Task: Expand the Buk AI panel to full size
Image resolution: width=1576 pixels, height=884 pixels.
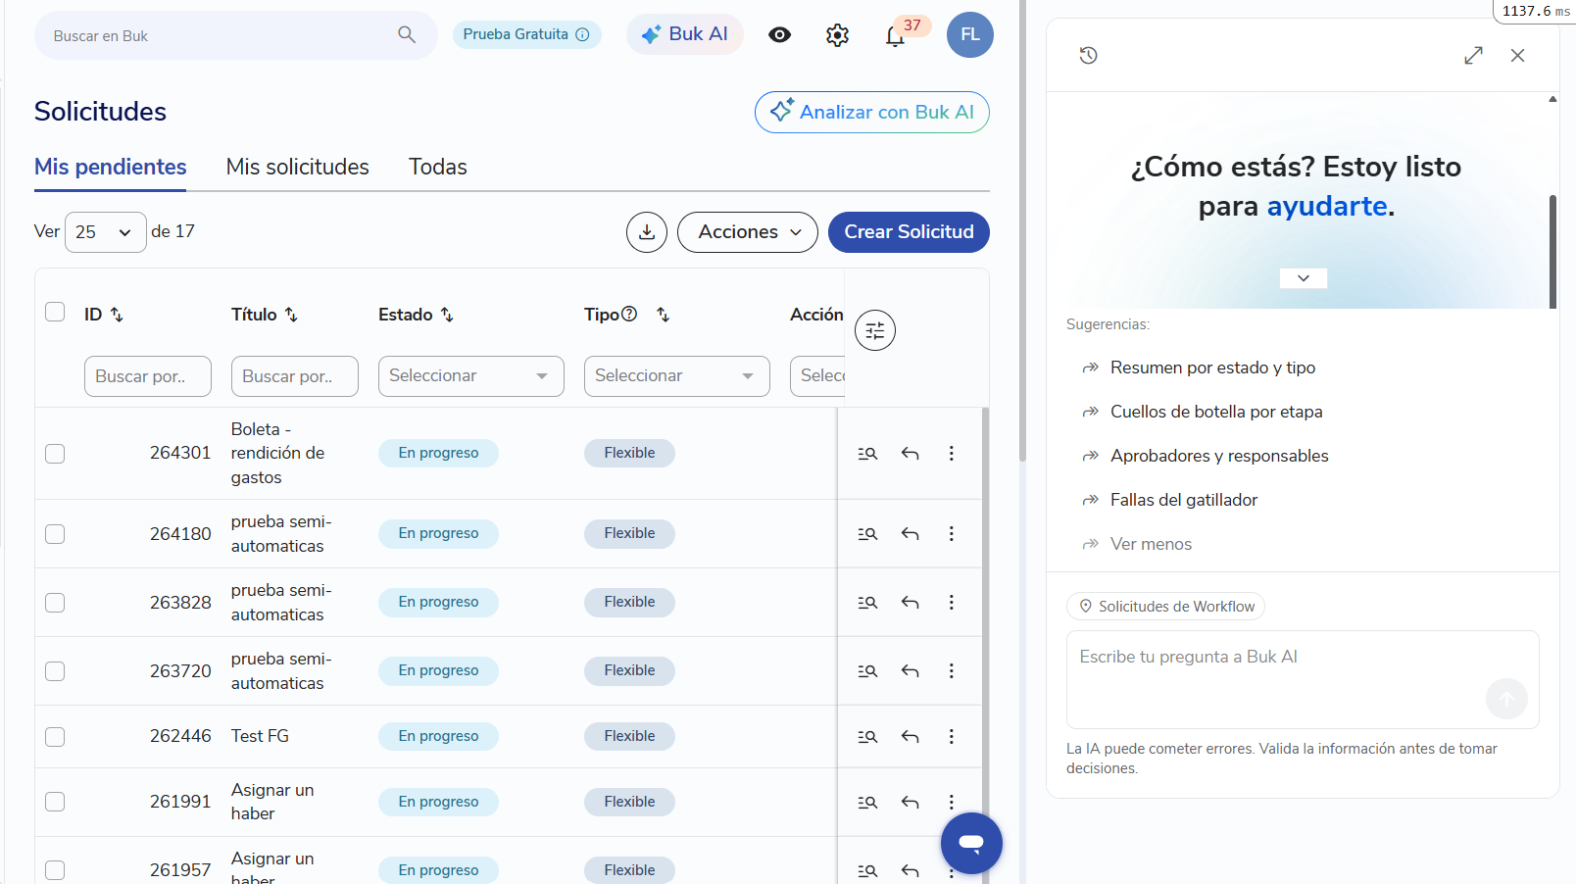Action: [x=1473, y=56]
